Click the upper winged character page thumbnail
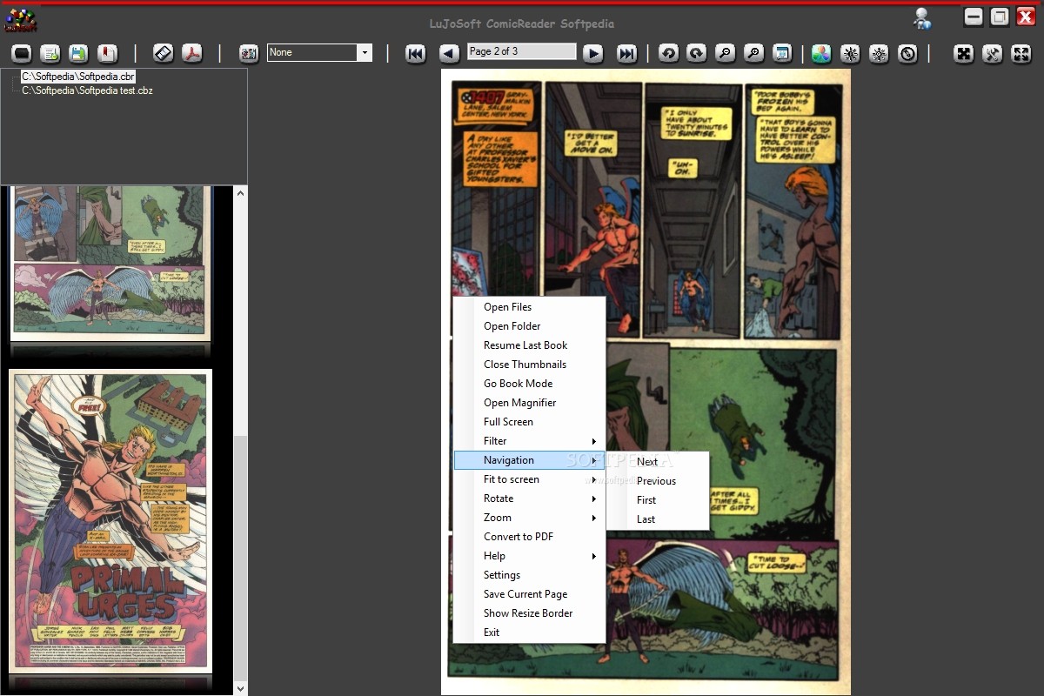The image size is (1044, 696). [x=110, y=263]
